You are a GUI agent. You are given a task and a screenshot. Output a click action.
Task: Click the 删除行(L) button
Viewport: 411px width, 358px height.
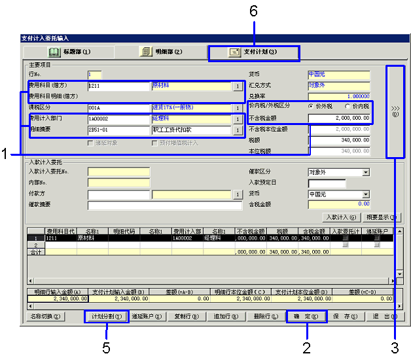tap(266, 317)
